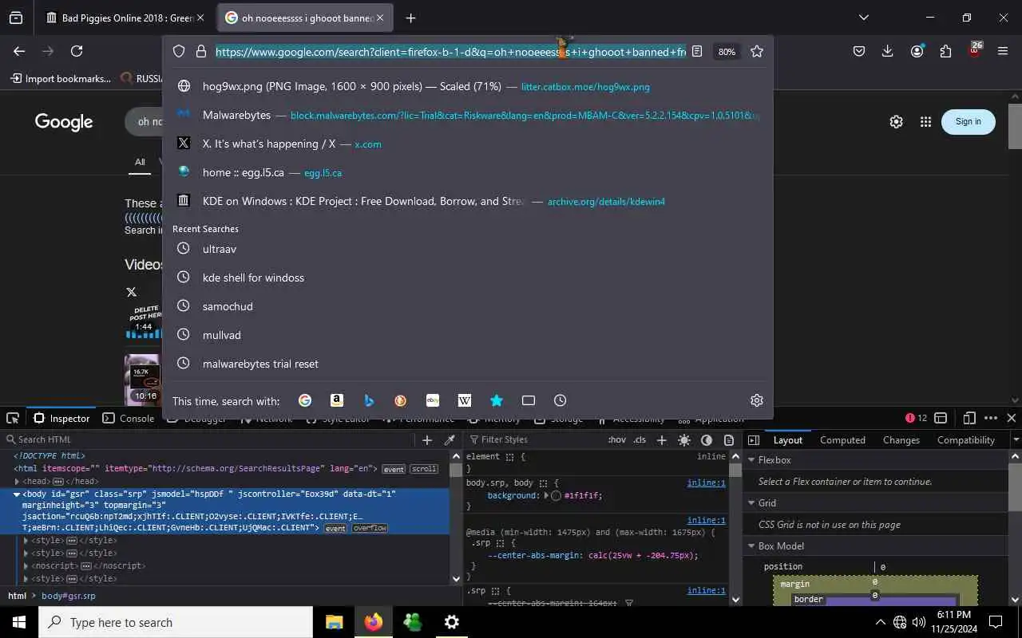Switch to Compatibility sidebar tab
The width and height of the screenshot is (1022, 638).
965,439
